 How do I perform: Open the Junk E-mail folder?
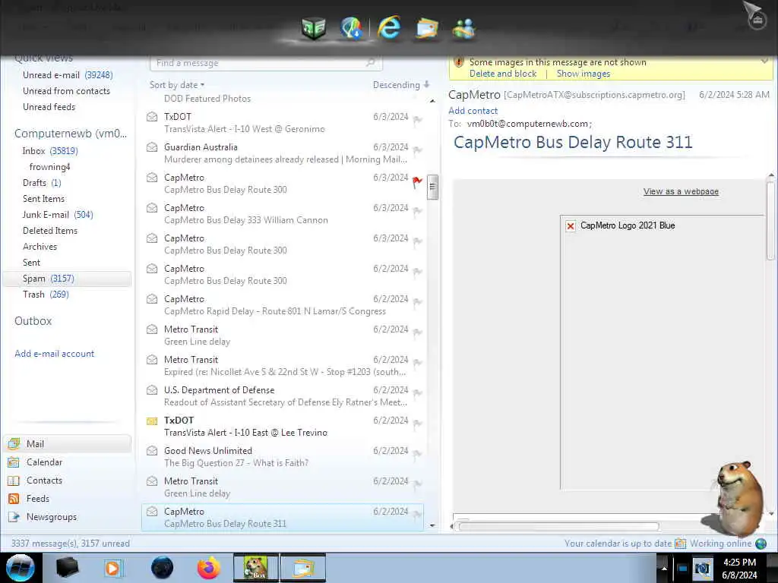(58, 215)
